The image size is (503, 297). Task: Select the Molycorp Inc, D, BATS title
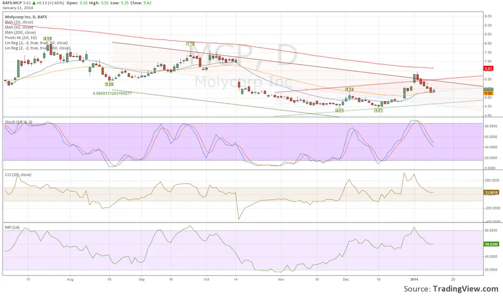(x=26, y=17)
